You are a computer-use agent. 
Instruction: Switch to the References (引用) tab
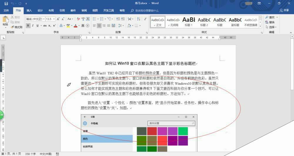coord(62,11)
